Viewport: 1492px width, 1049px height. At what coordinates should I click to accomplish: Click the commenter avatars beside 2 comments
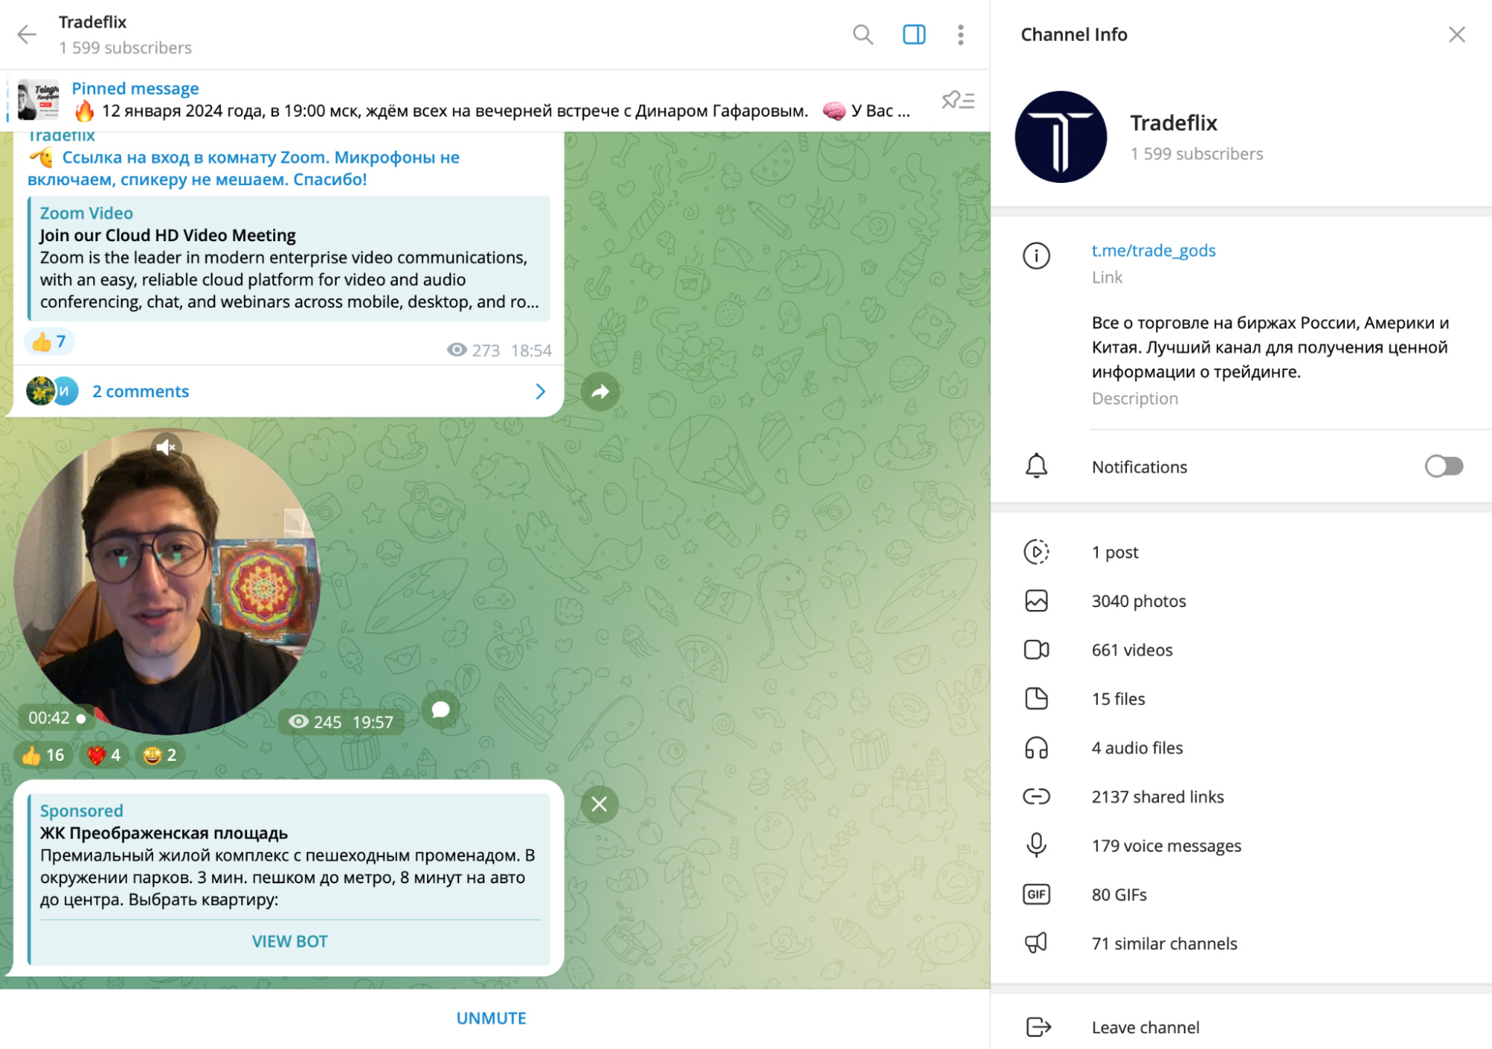point(52,391)
